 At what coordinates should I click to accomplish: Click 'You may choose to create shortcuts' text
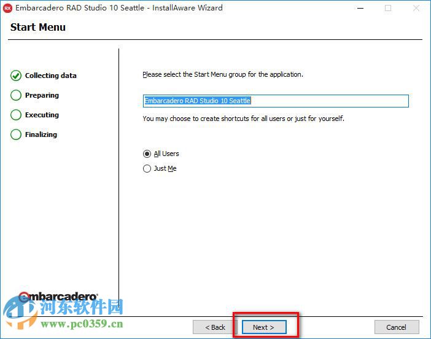click(x=243, y=119)
